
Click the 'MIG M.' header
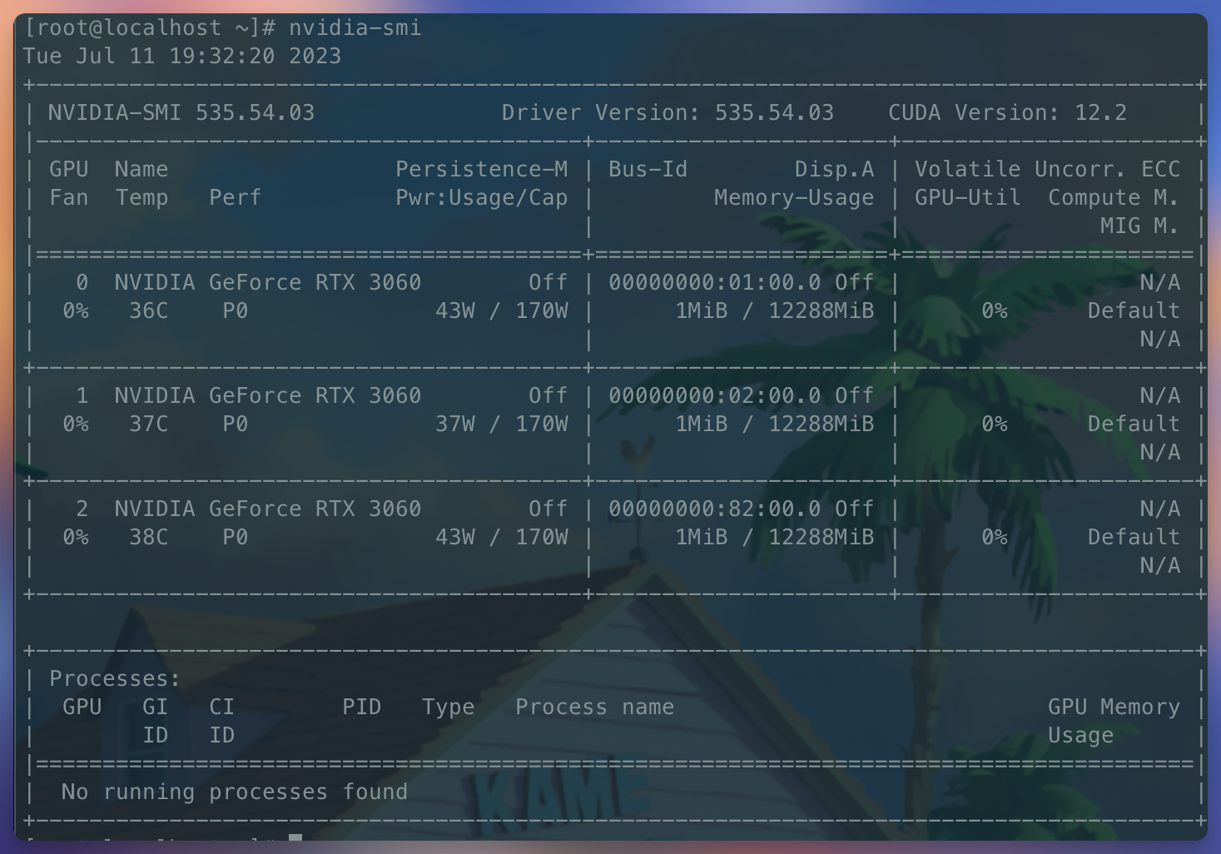[1140, 226]
